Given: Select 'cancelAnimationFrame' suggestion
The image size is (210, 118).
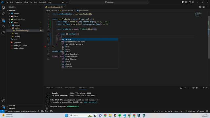Looking at the screenshot, I should tap(90, 42).
